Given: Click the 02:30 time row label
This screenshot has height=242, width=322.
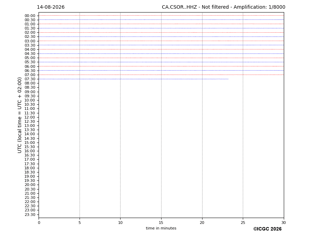Looking at the screenshot, I should [30, 37].
